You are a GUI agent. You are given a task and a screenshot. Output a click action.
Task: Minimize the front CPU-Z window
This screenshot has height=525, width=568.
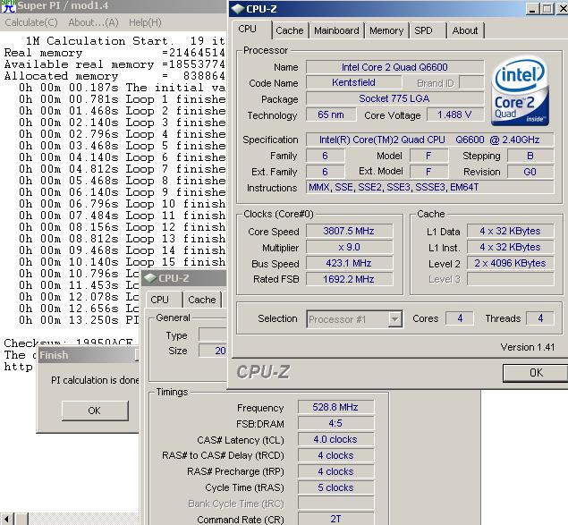(534, 9)
